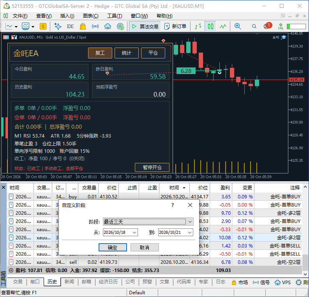Click the 复工 button in 金吒EA panel
This screenshot has width=309, height=297.
click(x=100, y=53)
